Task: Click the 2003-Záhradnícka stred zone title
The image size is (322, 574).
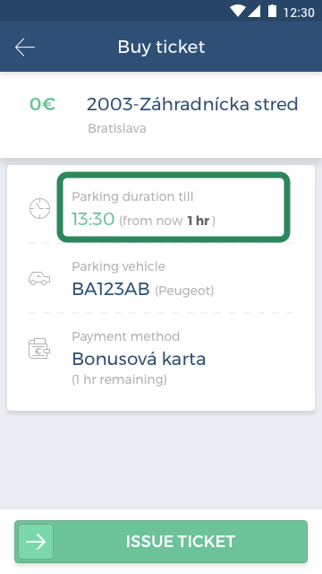Action: (192, 104)
